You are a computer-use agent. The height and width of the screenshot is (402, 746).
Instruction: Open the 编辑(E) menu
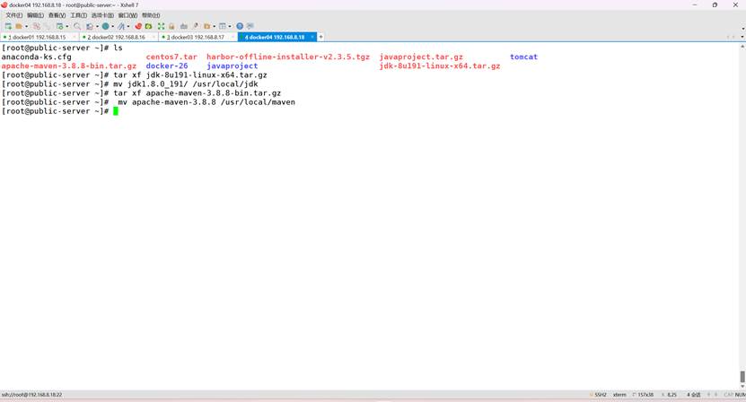pos(35,15)
